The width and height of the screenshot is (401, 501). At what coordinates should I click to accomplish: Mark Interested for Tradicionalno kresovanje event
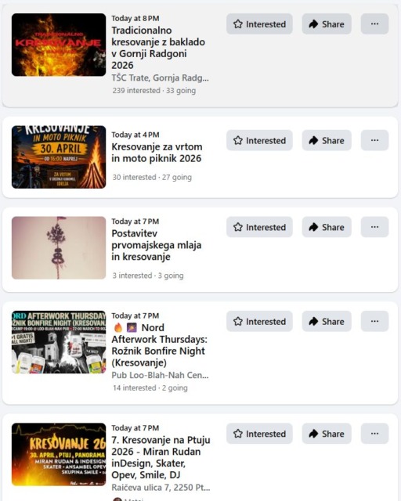tap(259, 24)
